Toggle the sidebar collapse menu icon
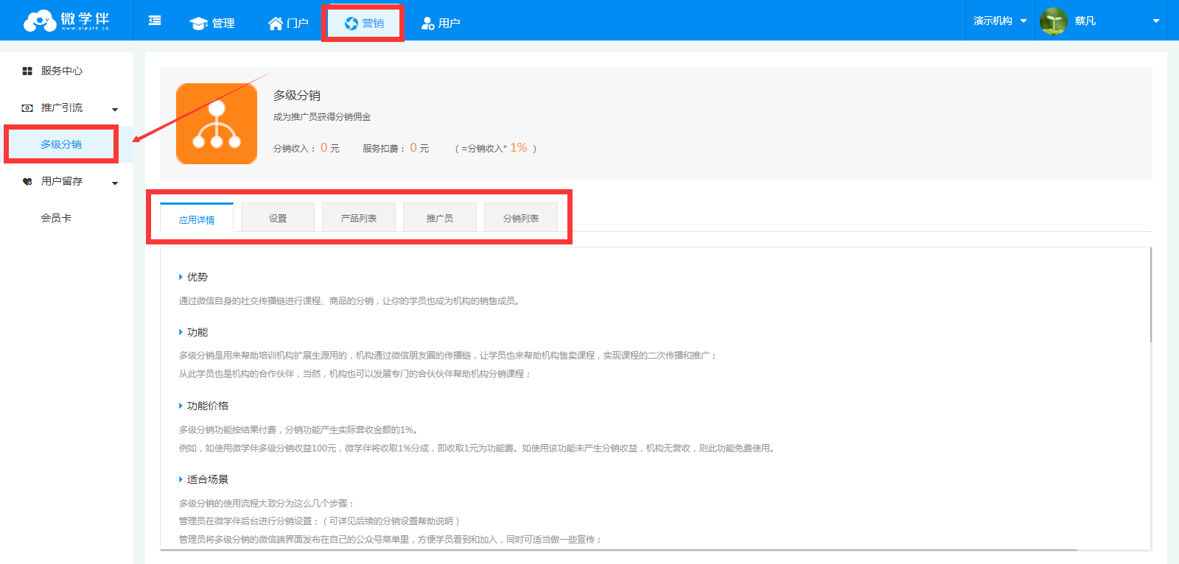 155,21
